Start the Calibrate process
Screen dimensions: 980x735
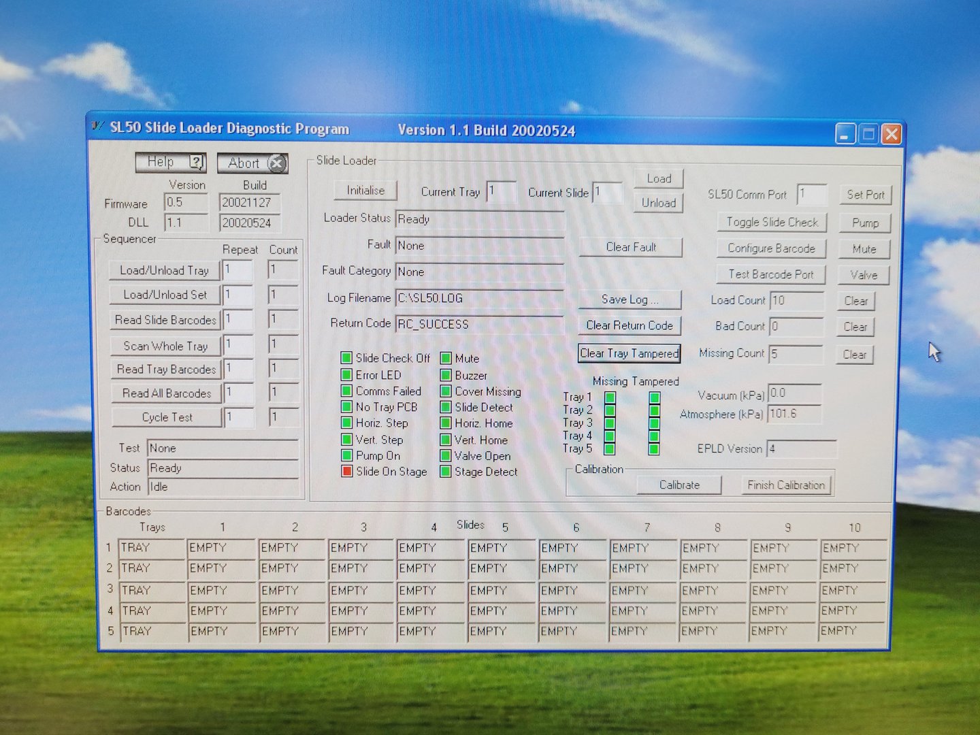pos(679,485)
